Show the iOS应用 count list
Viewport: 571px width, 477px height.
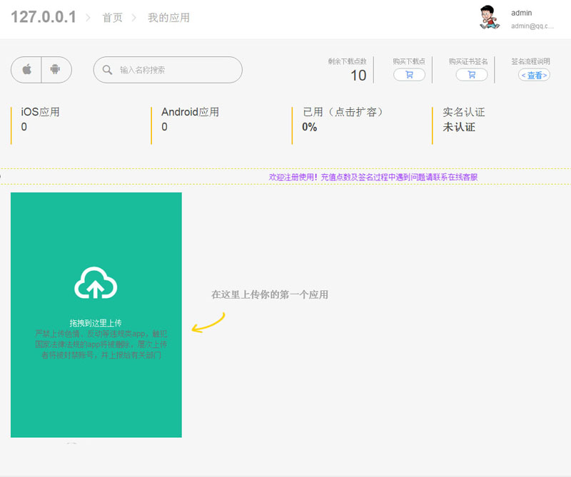[x=41, y=119]
